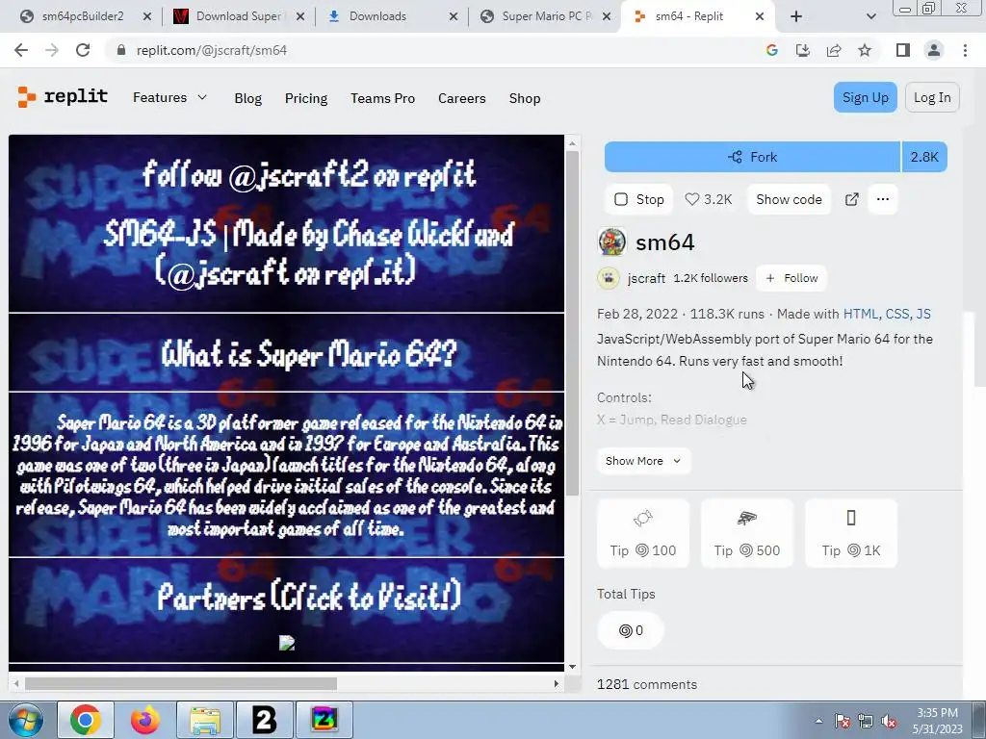Show hidden system tray icons
986x739 pixels.
pyautogui.click(x=818, y=721)
